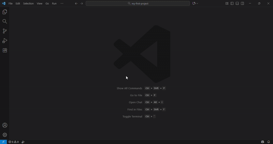Click the VS Code logo in title bar
The width and height of the screenshot is (273, 144).
tap(4, 3)
